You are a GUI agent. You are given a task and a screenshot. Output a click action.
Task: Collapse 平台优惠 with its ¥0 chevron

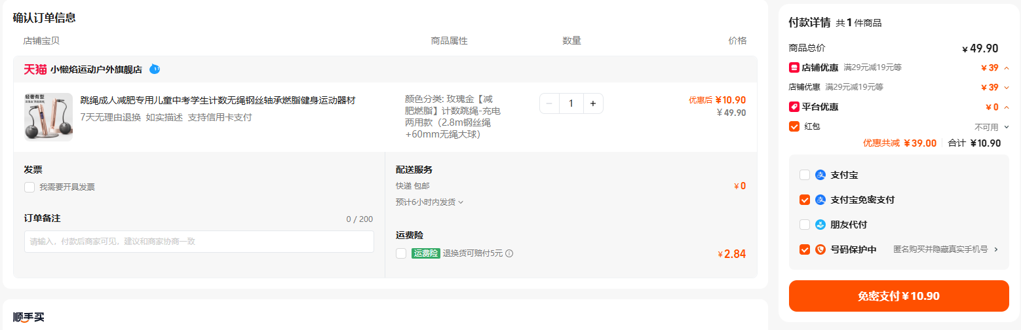pos(1007,107)
